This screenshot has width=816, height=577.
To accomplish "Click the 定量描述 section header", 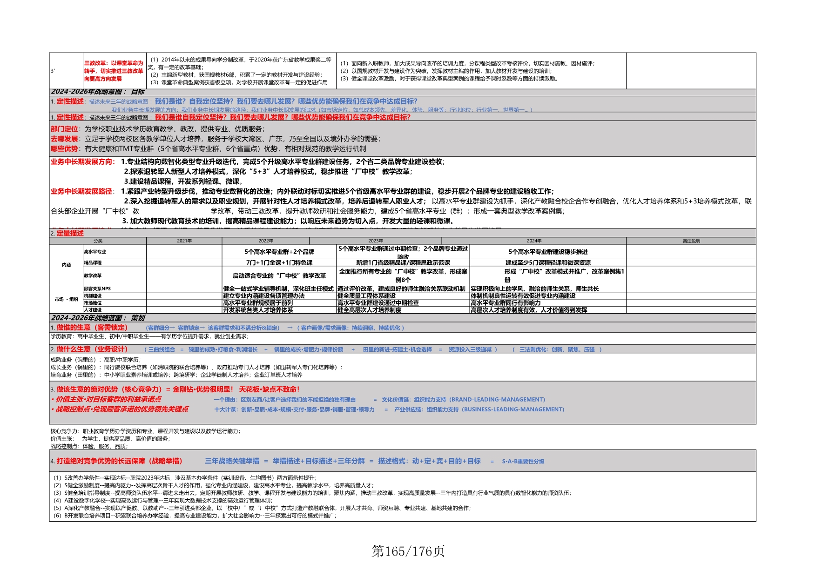I will click(x=70, y=233).
